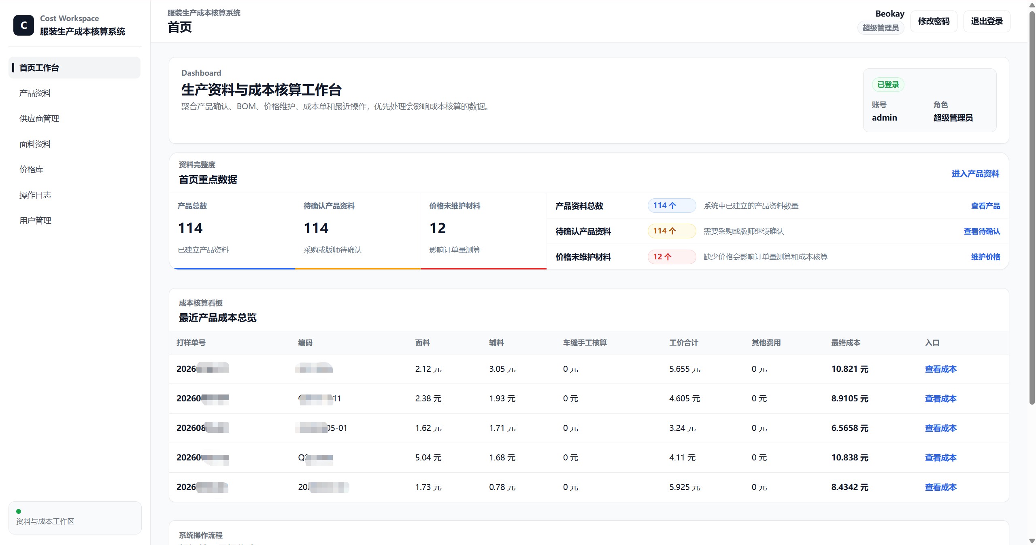Select the 价格未维护材料 12 stat card
This screenshot has height=545, width=1036.
coord(484,231)
